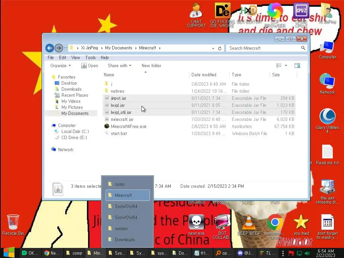
Task: Open the view options dropdown arrow
Action: (286, 66)
